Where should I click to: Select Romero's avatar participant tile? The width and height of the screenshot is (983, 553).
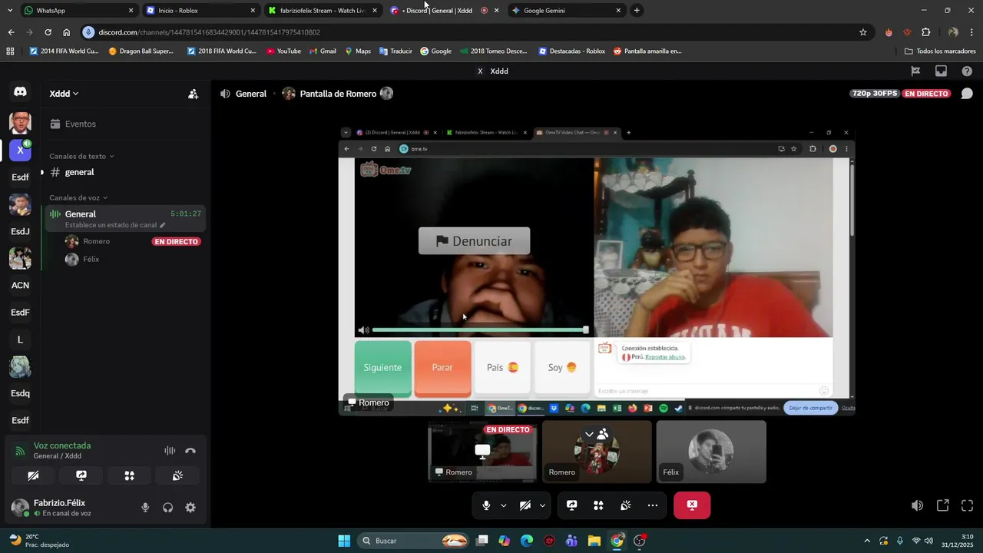[597, 452]
